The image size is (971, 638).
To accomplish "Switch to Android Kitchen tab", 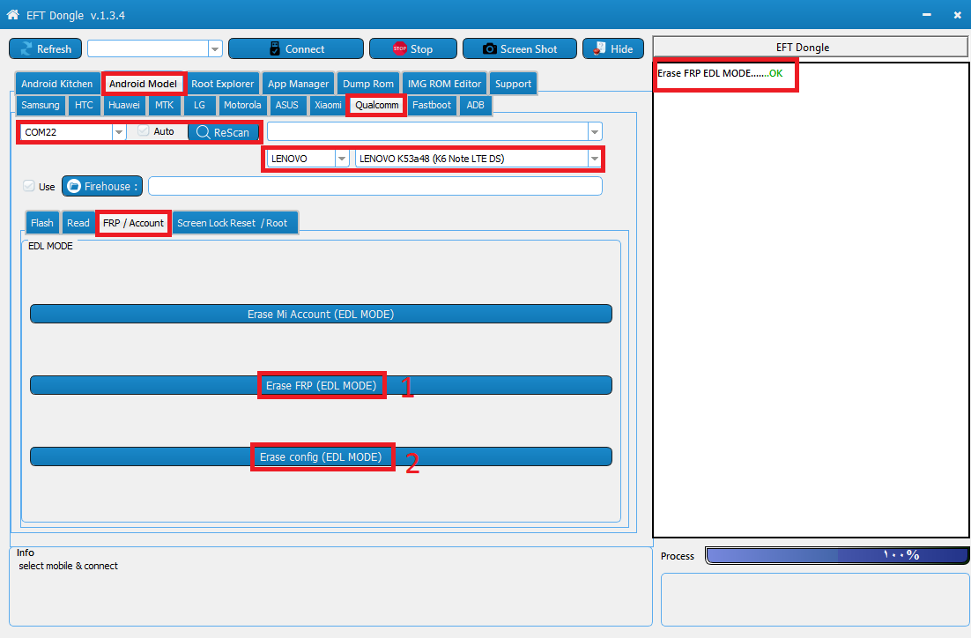I will 57,84.
